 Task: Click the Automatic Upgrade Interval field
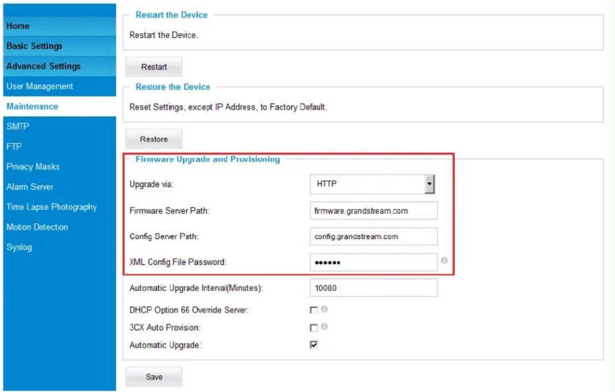pos(373,288)
